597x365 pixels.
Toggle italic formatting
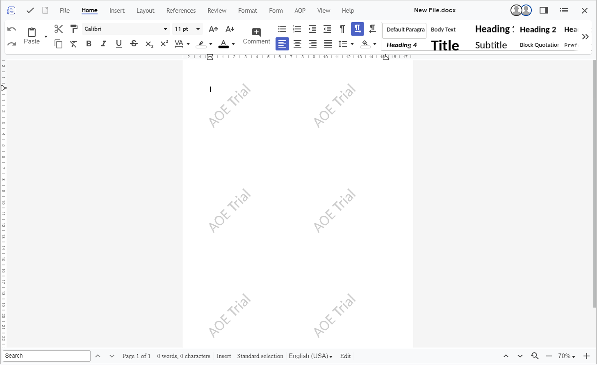[104, 43]
